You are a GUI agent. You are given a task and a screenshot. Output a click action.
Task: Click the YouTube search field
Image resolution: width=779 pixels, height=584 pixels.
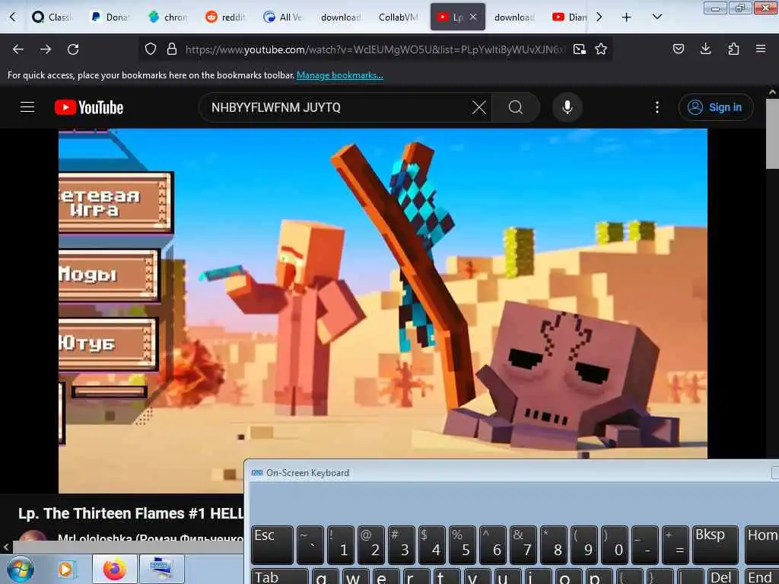point(338,107)
